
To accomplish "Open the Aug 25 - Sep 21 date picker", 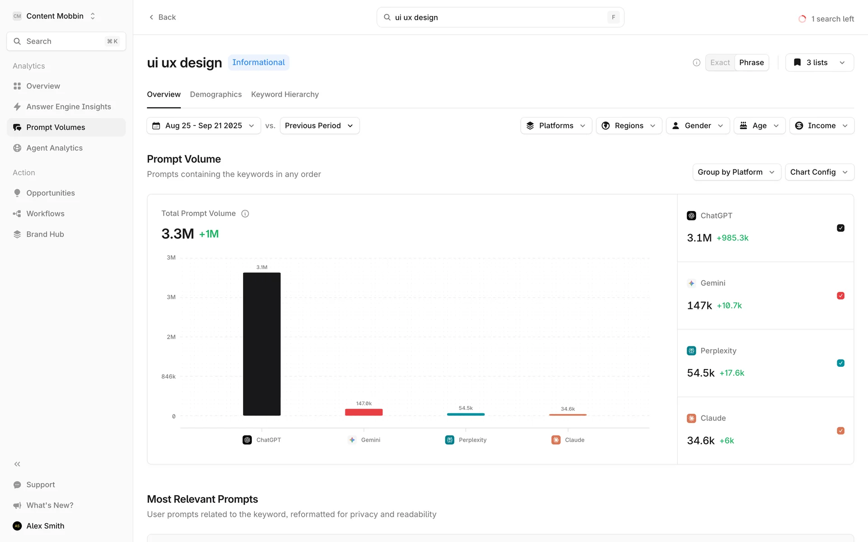I will click(203, 126).
